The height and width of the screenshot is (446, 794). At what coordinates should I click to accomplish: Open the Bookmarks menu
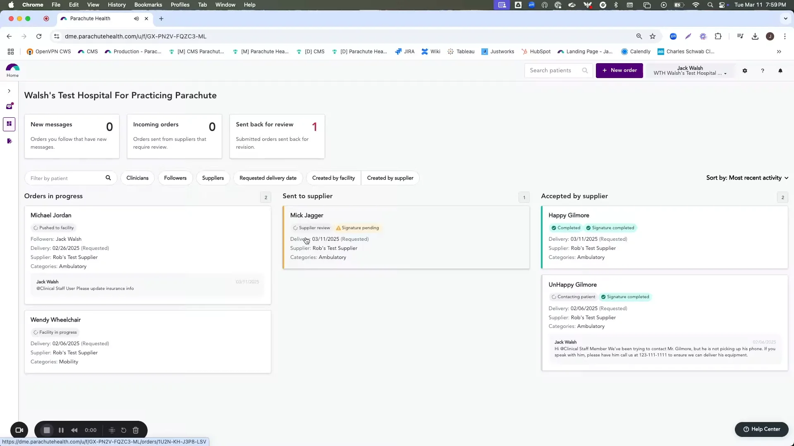(x=148, y=5)
